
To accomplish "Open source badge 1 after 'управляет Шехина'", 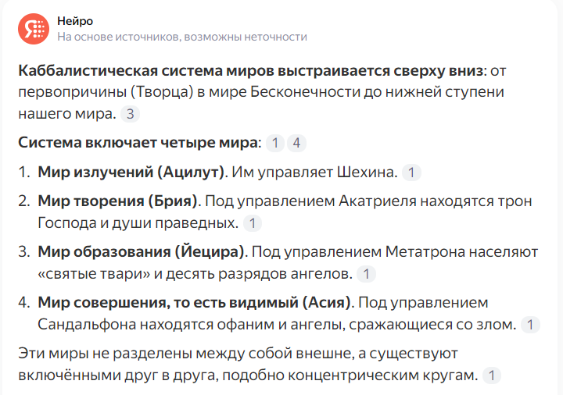I will coord(411,173).
